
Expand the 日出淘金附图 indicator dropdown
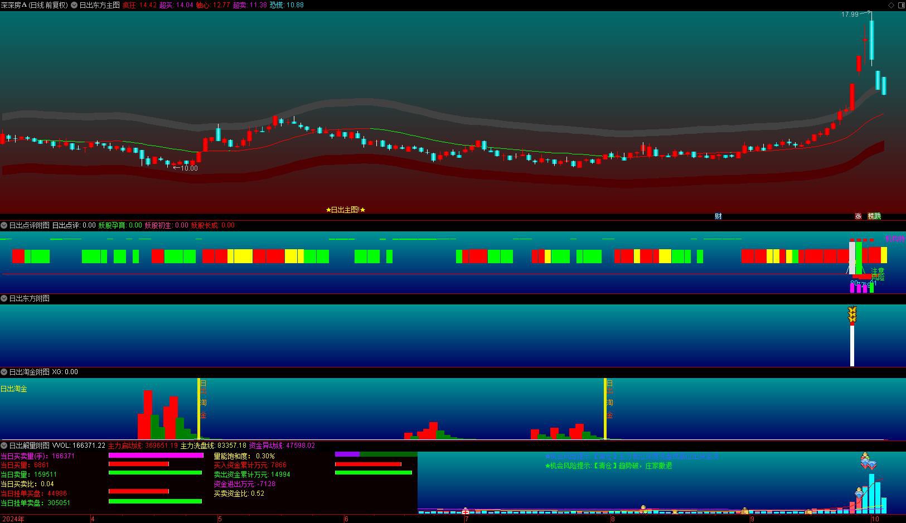point(4,372)
